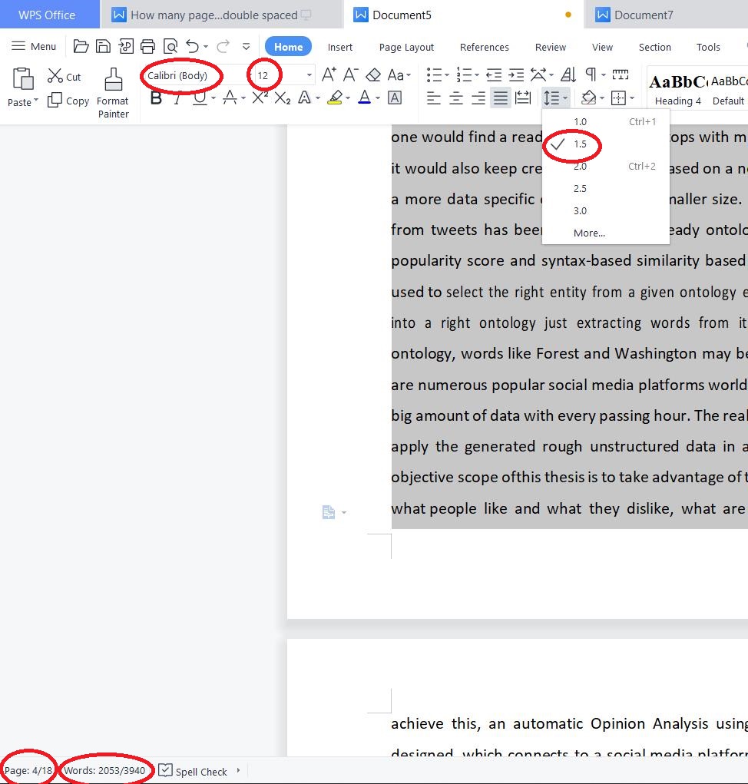This screenshot has height=784, width=748.
Task: Toggle Spell Check in status bar
Action: point(193,771)
